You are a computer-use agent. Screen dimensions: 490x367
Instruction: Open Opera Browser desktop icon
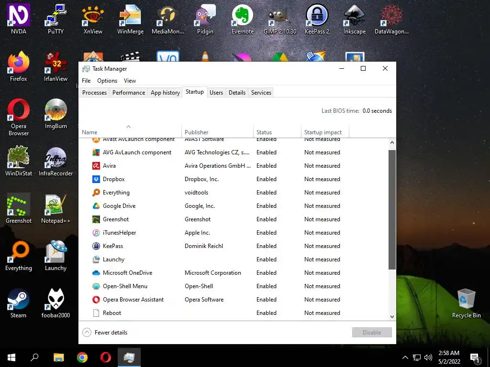[19, 118]
